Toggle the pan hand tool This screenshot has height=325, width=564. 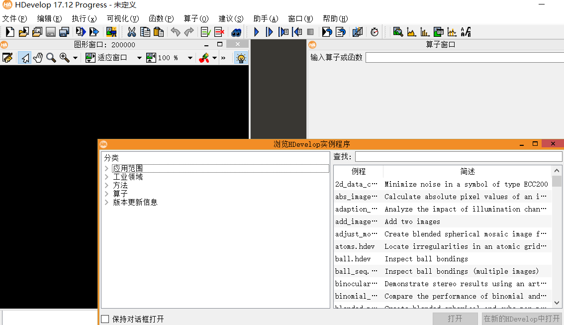click(37, 57)
